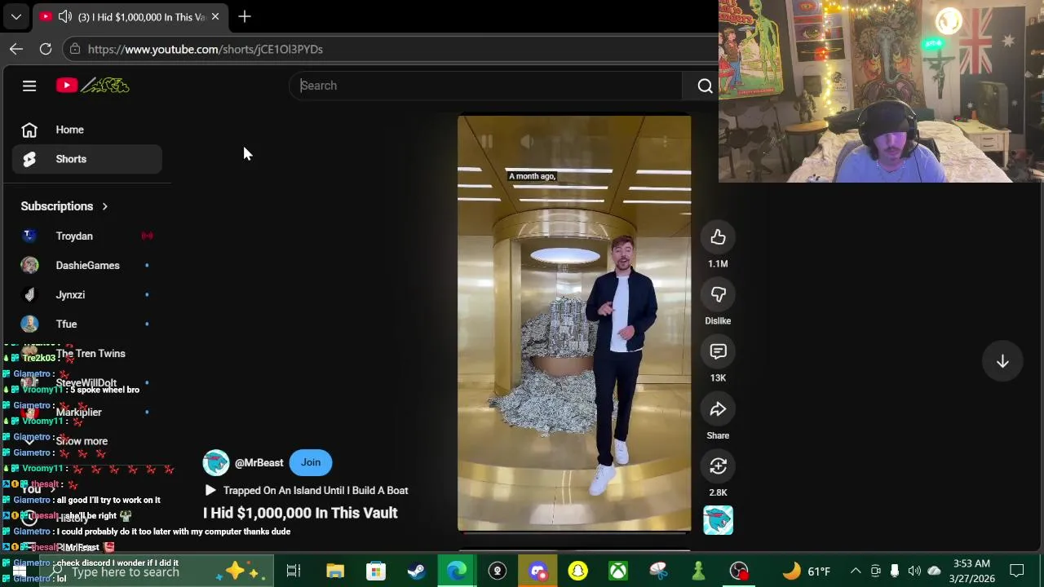The height and width of the screenshot is (587, 1044).
Task: Open the browser tab list dropdown
Action: tap(15, 16)
